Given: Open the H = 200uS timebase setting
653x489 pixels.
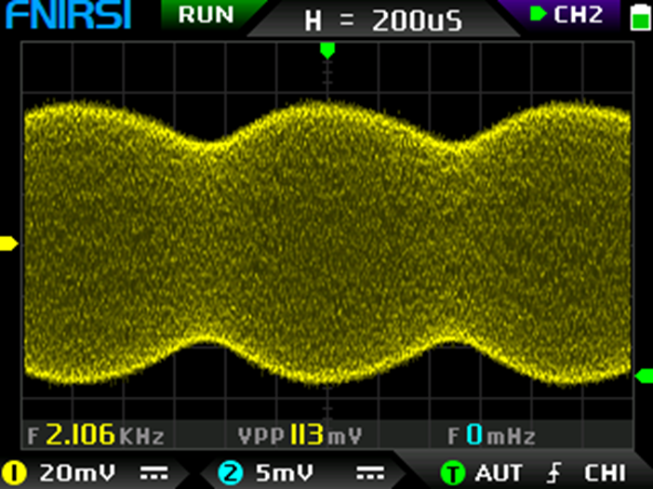Looking at the screenshot, I should (383, 20).
